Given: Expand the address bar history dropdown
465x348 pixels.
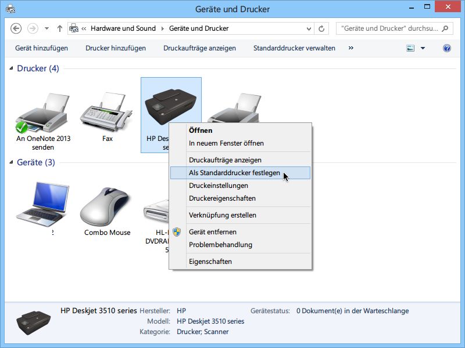Looking at the screenshot, I should tap(309, 28).
